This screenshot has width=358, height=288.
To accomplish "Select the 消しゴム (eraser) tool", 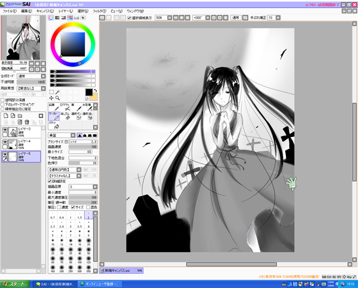I will coord(65,116).
